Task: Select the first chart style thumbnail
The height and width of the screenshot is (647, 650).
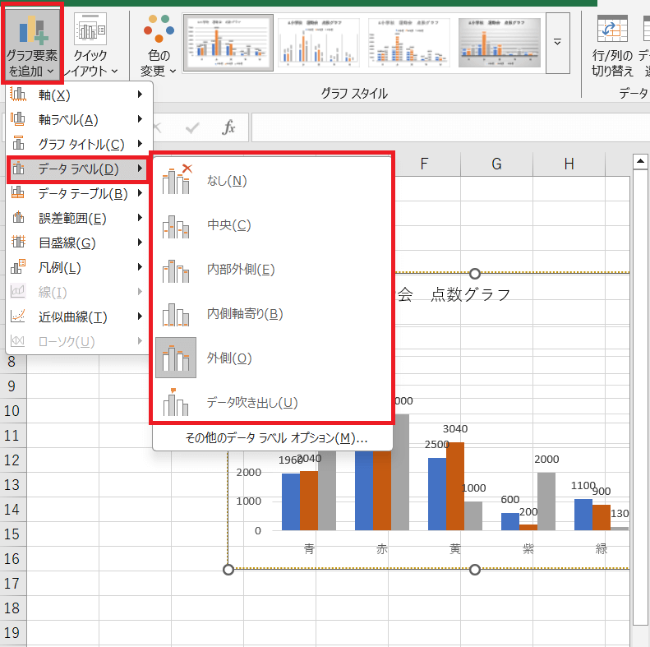Action: click(x=228, y=43)
